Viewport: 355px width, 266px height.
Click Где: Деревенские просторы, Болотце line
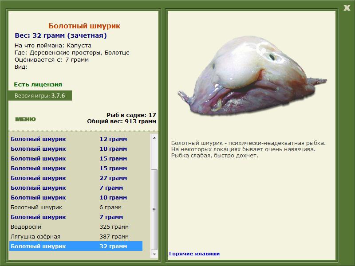[72, 53]
